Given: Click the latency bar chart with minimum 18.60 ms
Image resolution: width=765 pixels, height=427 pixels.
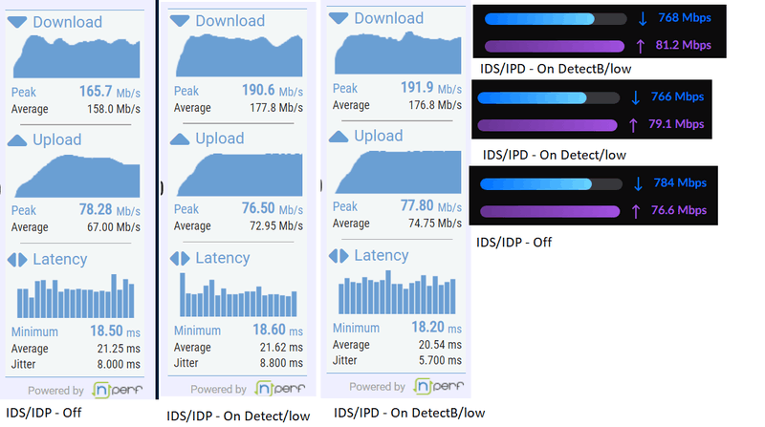Looking at the screenshot, I should pos(238,294).
